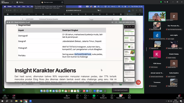
Task: Click the Safari share icon in toolbar
Action: pyautogui.click(x=133, y=10)
